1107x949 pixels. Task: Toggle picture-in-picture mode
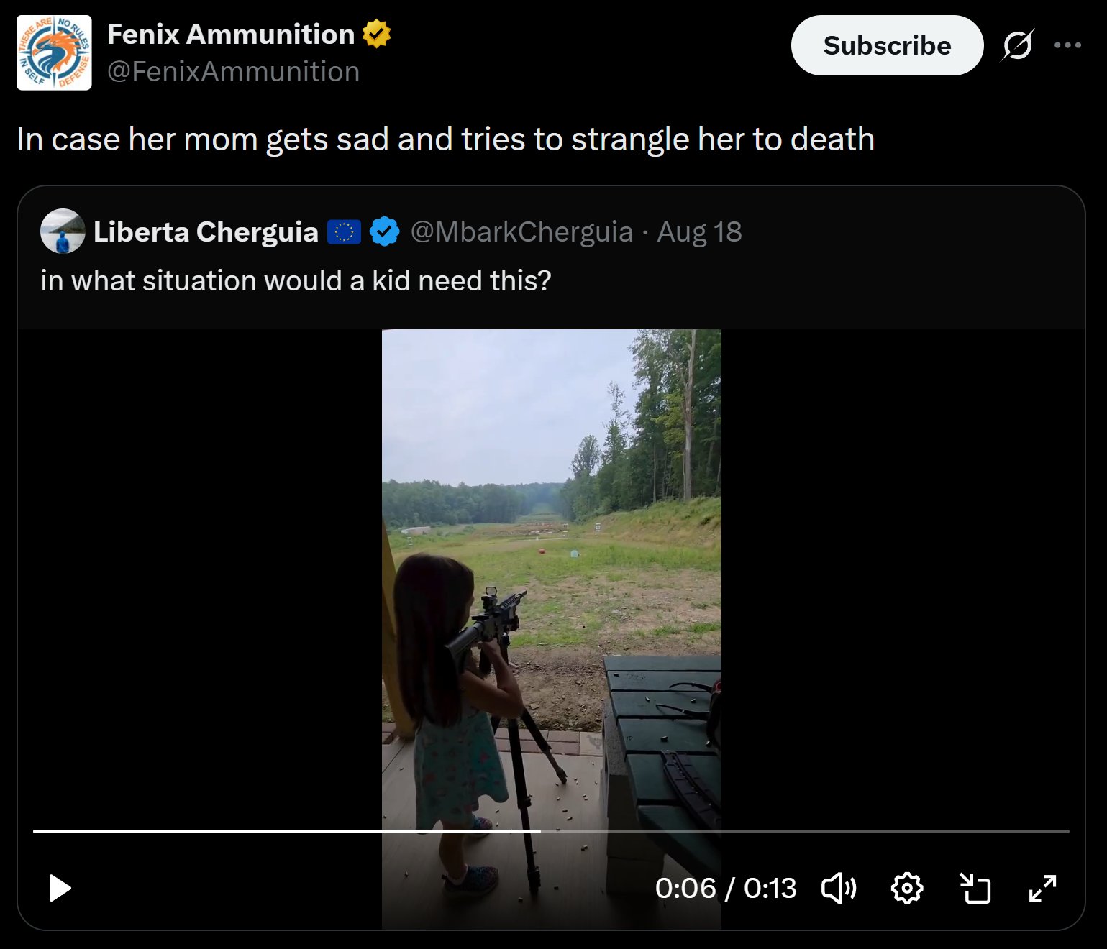click(975, 889)
